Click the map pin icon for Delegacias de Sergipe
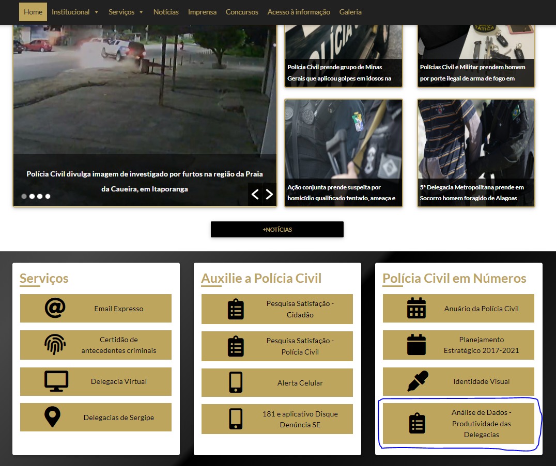Image resolution: width=556 pixels, height=466 pixels. (x=53, y=417)
